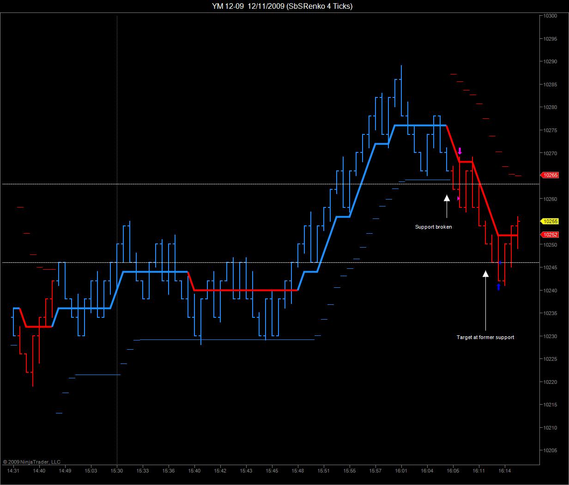The height and width of the screenshot is (485, 569).
Task: Click the magenta down-arrow sell marker
Action: (x=460, y=151)
